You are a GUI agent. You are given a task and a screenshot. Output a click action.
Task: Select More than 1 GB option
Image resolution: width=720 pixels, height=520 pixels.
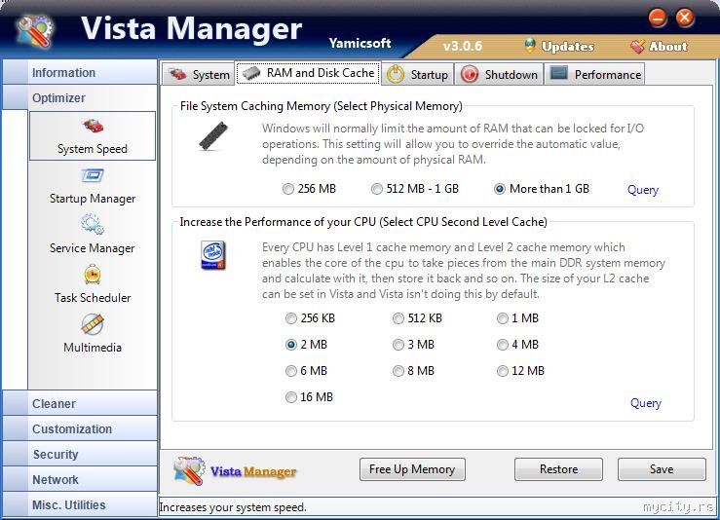tap(542, 189)
